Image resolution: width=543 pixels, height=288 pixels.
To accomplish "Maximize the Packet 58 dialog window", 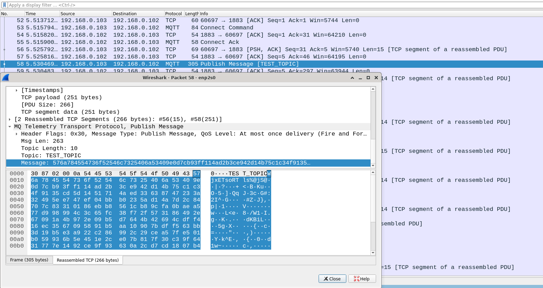I will click(x=368, y=78).
